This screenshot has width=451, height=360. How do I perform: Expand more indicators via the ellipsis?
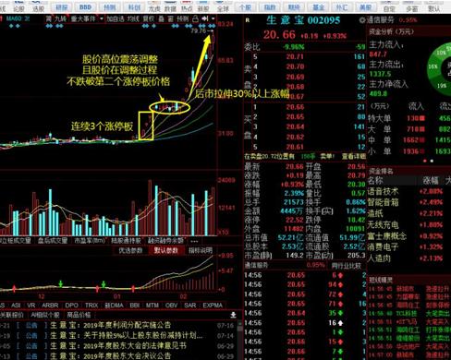point(194,241)
